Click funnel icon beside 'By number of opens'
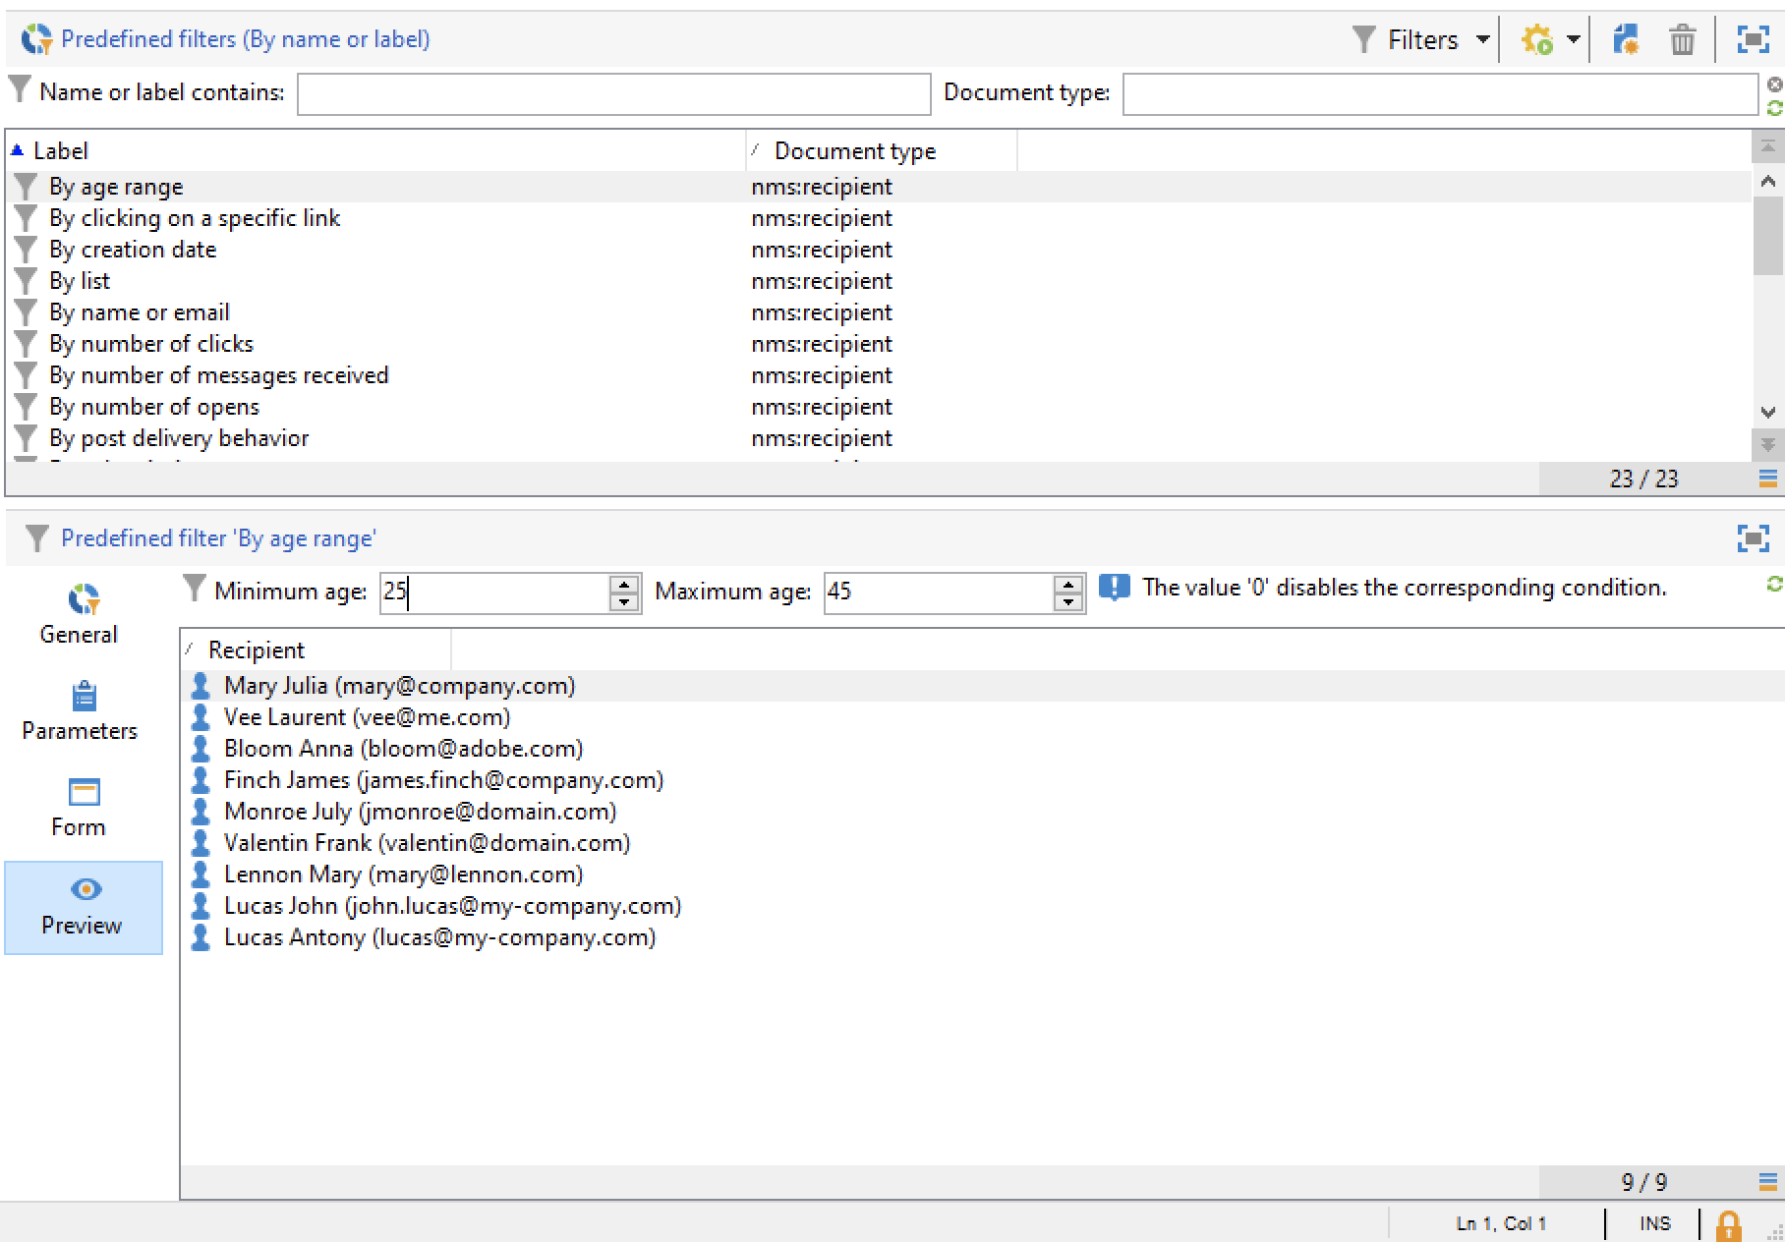The width and height of the screenshot is (1785, 1242). click(27, 407)
